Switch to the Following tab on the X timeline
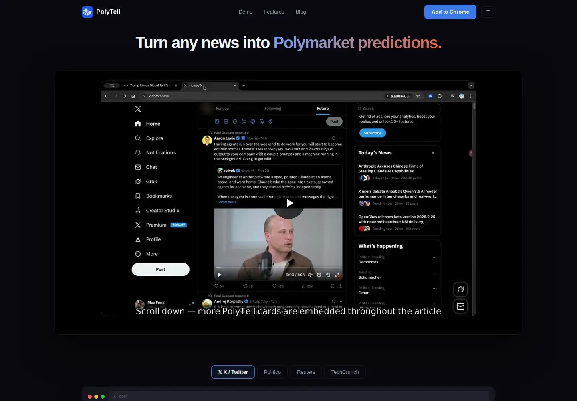The image size is (577, 401). (273, 109)
